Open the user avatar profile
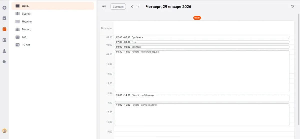This screenshot has width=300, height=139. pos(4,131)
